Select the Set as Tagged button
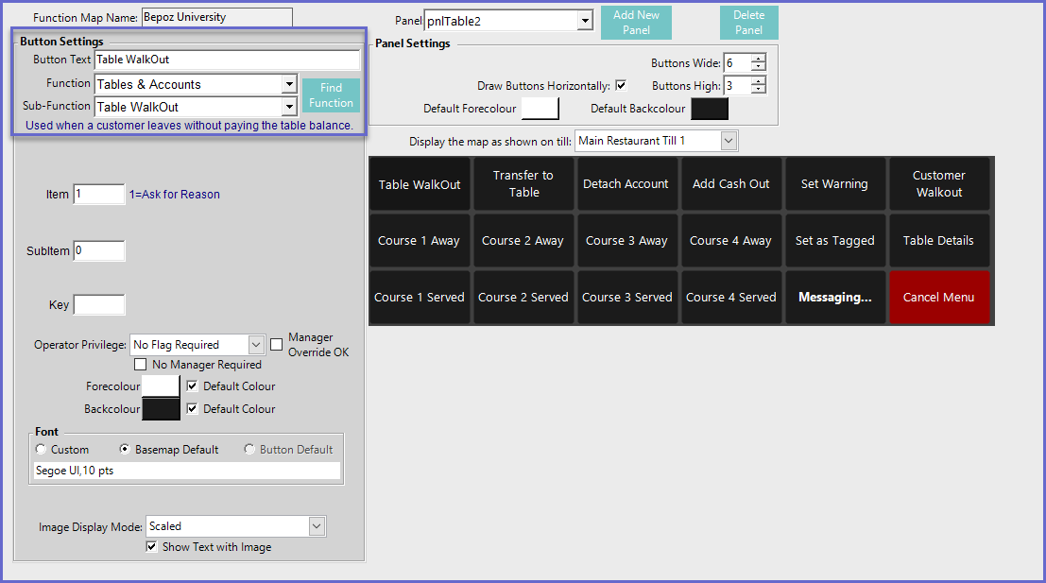 835,241
